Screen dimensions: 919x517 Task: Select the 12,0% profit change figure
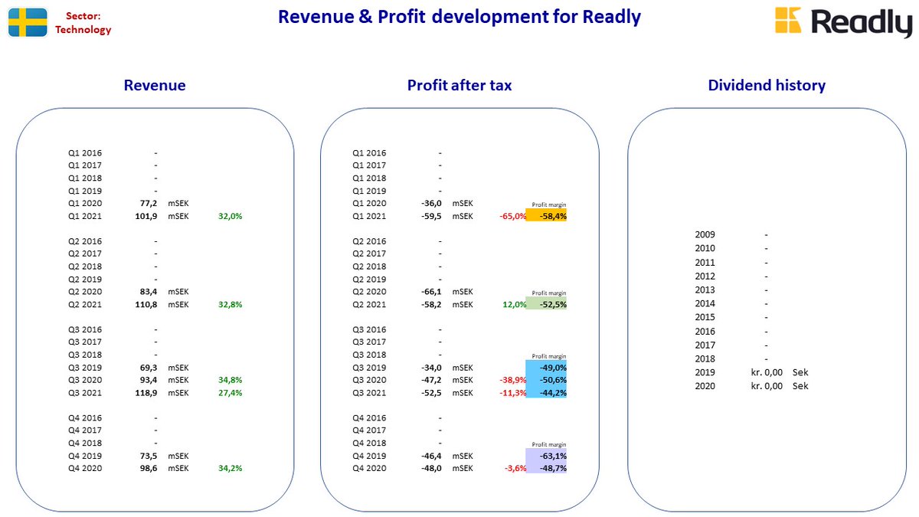click(514, 305)
